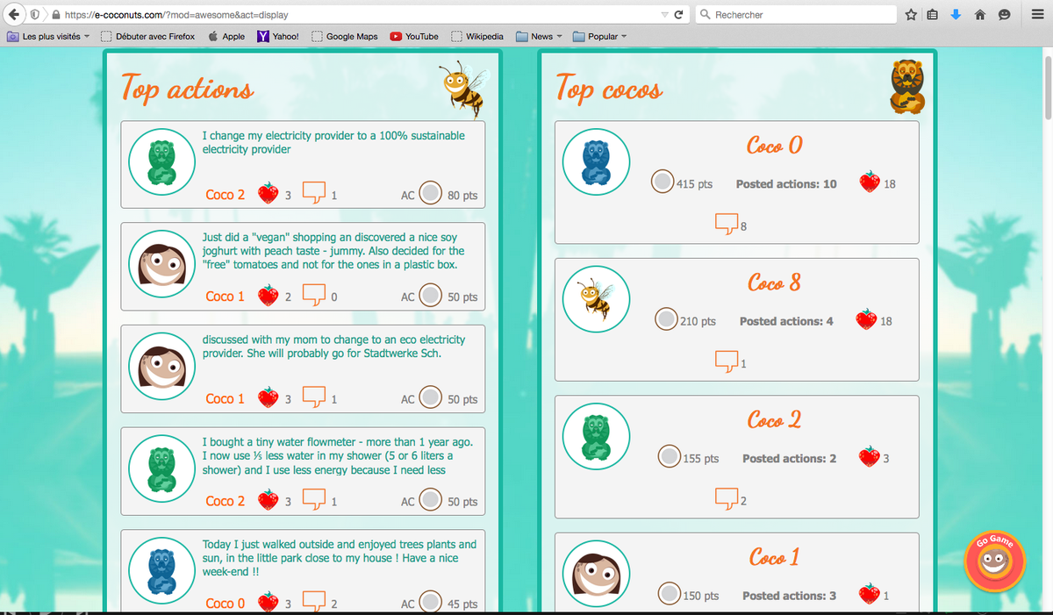Open the Débuter avec Firefox bookmark
The image size is (1053, 615).
tap(148, 36)
